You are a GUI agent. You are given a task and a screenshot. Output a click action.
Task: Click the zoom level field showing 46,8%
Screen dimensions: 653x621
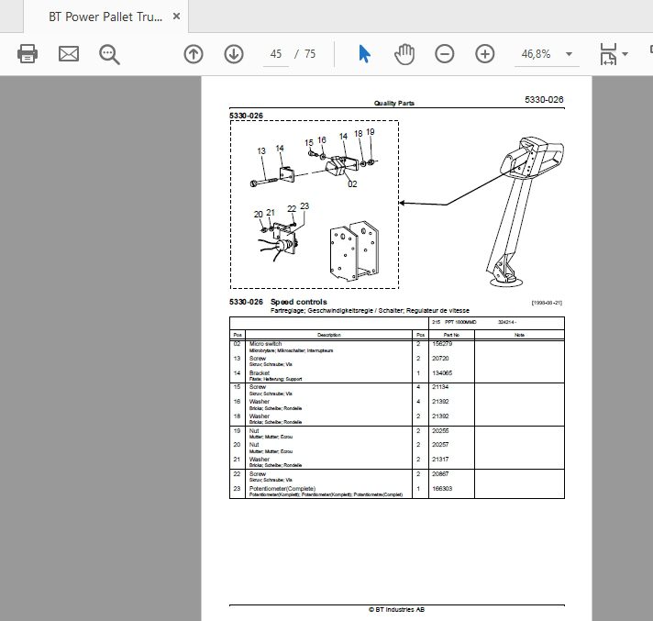click(537, 54)
